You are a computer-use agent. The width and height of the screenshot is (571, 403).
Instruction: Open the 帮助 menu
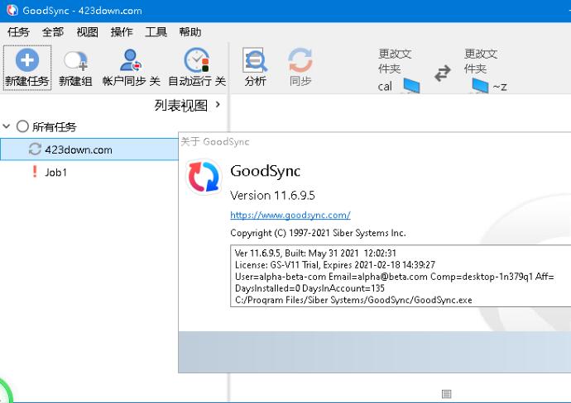[x=190, y=32]
